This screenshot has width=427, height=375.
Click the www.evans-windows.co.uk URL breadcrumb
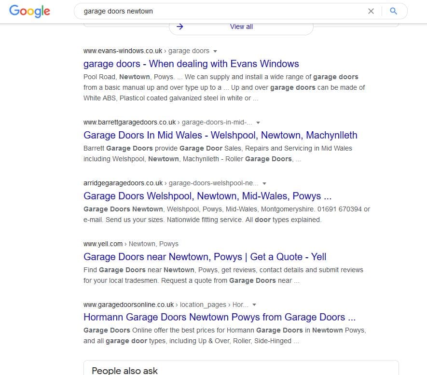point(124,51)
